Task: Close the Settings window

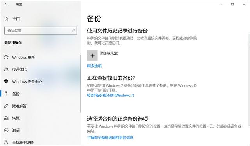Action: tap(244, 4)
